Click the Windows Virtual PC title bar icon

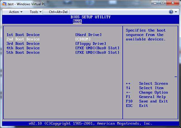pyautogui.click(x=4, y=4)
